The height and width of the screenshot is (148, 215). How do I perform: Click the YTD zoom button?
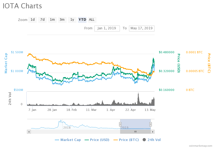click(x=82, y=20)
